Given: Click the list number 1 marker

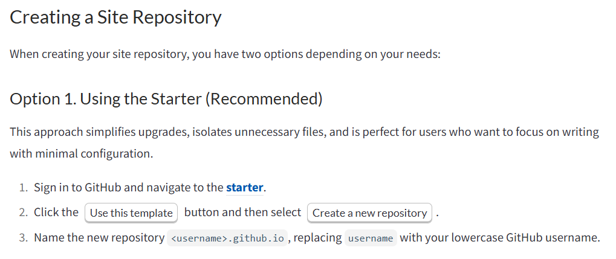Looking at the screenshot, I should click(23, 188).
